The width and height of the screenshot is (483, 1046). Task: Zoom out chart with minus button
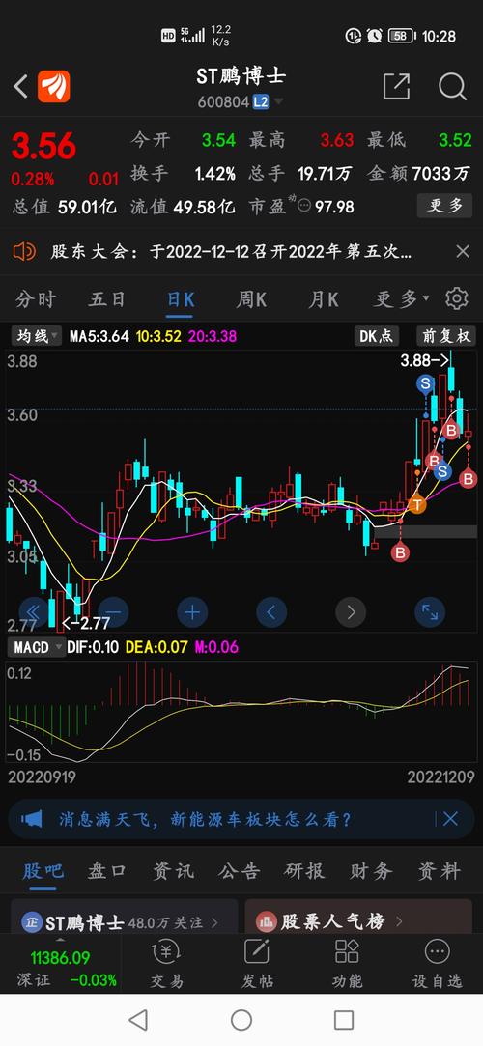(x=113, y=611)
